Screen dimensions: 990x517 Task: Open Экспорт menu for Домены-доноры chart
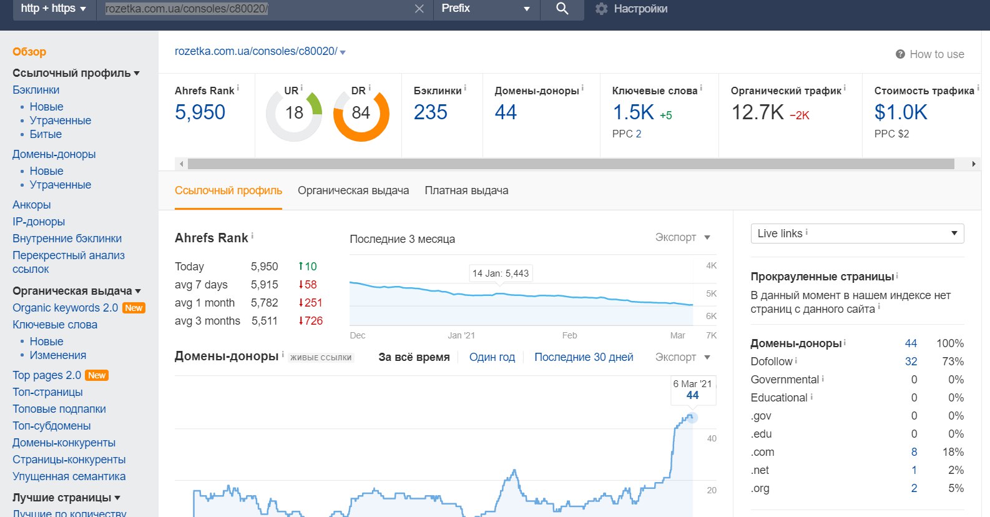(683, 357)
